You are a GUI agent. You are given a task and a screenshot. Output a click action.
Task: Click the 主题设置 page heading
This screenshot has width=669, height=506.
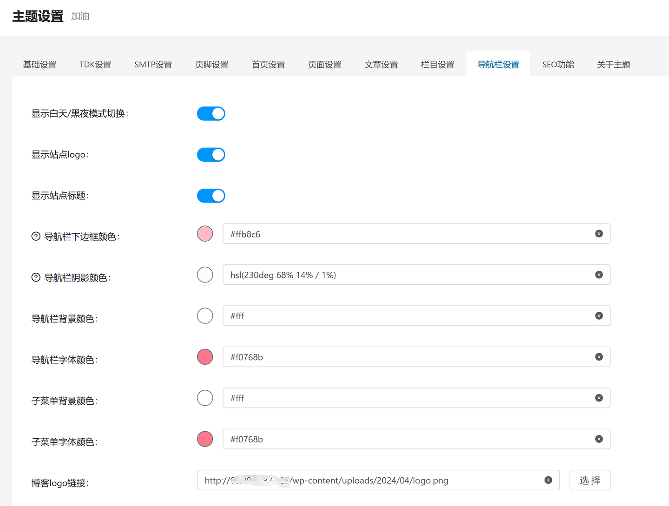38,16
